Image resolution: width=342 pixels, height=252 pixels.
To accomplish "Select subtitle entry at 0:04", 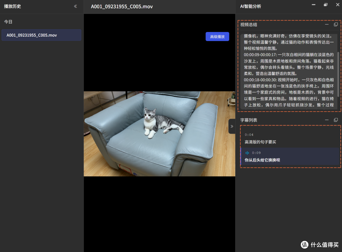I will click(290, 138).
